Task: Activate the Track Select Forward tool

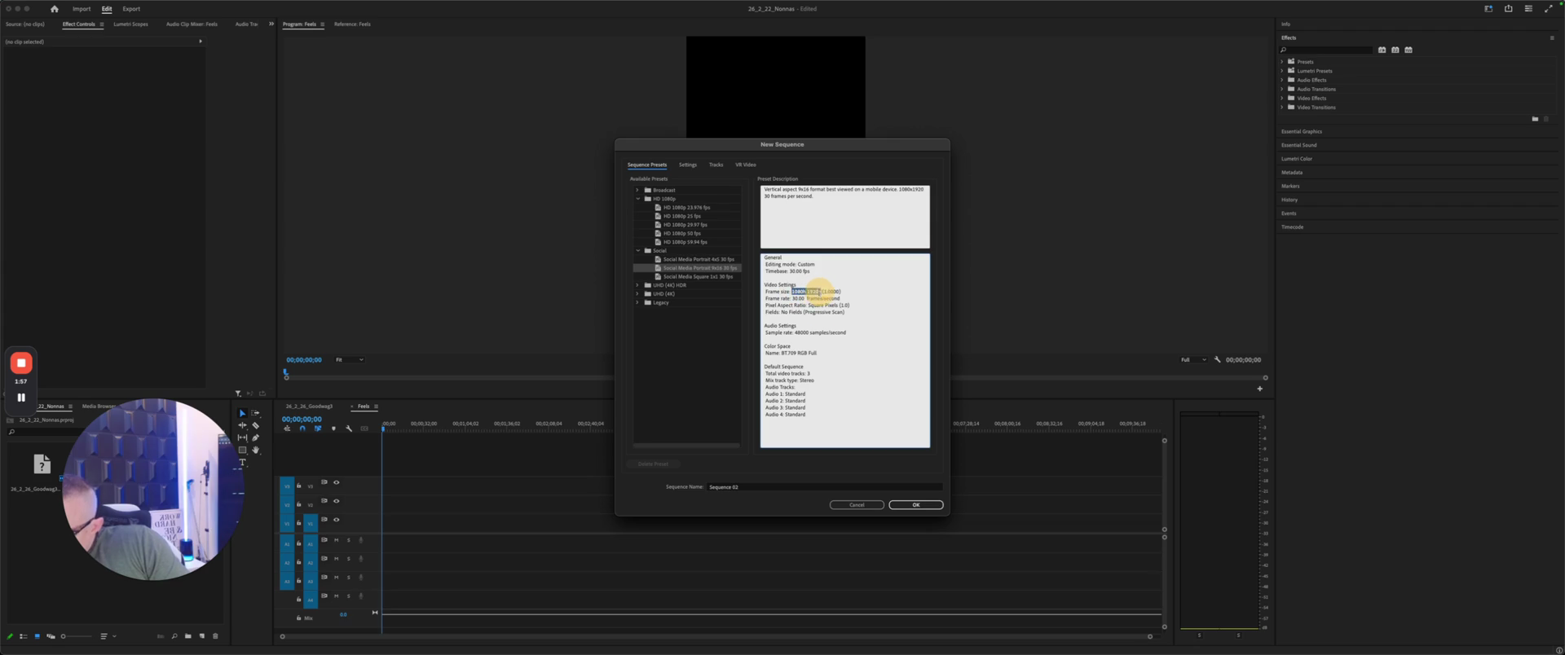Action: point(255,413)
